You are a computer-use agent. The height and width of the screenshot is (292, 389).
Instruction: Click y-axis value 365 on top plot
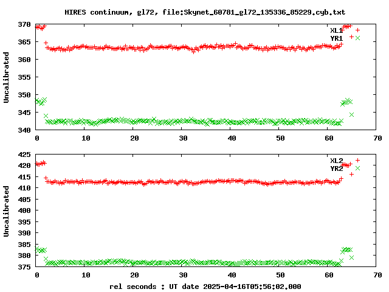tap(24, 42)
